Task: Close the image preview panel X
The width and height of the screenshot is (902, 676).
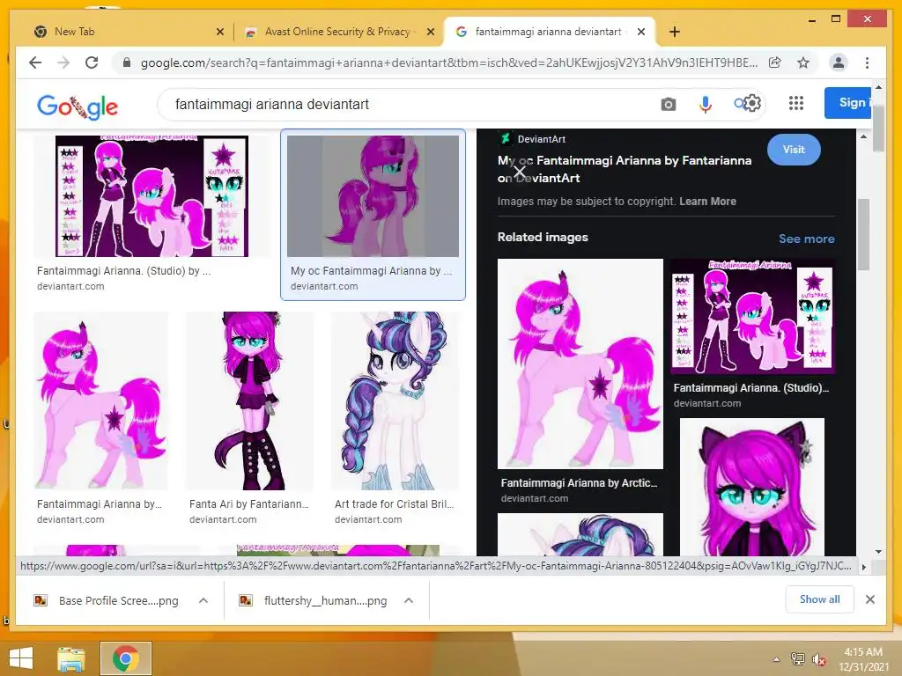Action: click(x=520, y=171)
